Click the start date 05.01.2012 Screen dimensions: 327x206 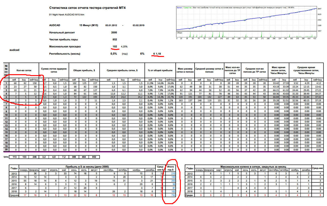[111, 25]
